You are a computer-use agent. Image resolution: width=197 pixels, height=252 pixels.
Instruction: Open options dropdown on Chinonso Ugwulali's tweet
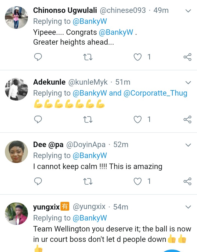pos(188,11)
